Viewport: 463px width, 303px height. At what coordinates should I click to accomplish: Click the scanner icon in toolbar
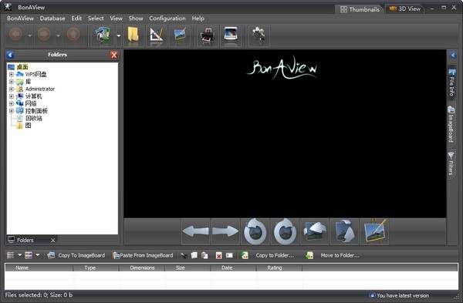(x=231, y=35)
